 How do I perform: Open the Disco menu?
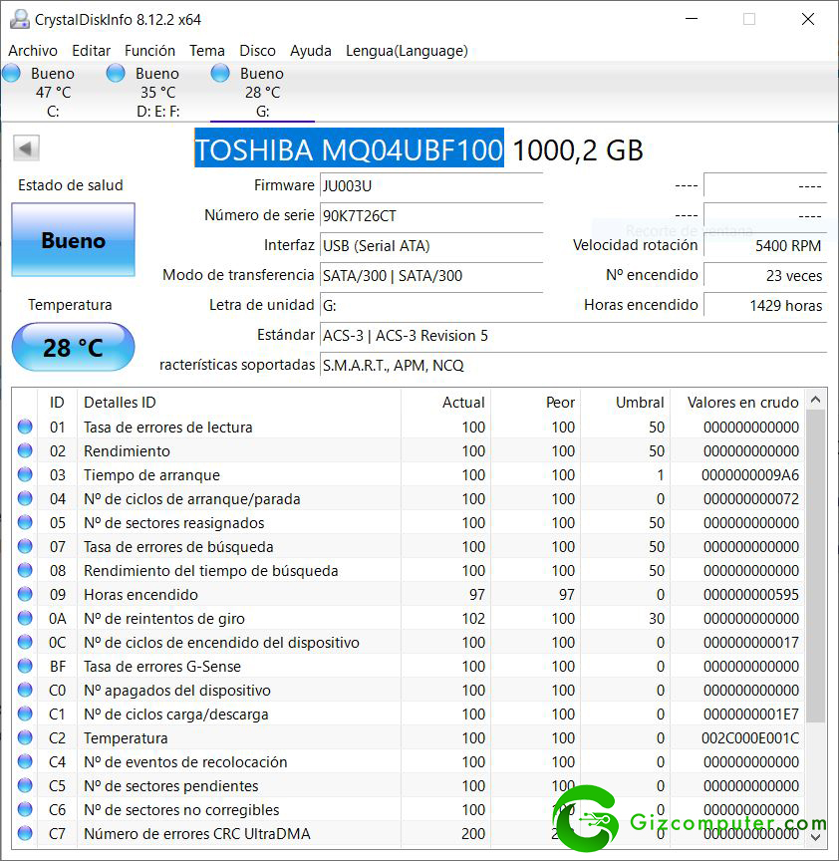coord(257,51)
